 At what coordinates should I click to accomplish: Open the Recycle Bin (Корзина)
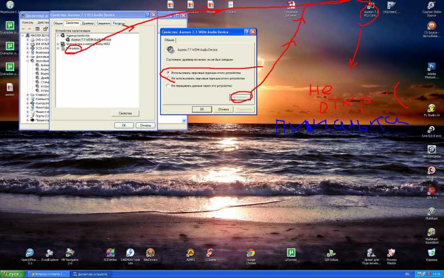431,253
